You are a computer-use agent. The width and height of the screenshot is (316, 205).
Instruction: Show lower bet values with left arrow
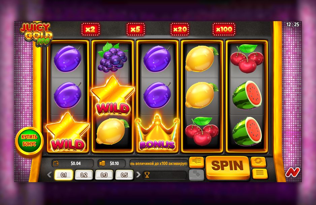click(x=50, y=175)
